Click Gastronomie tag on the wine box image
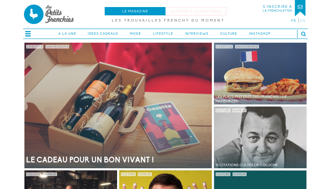 [57, 46]
